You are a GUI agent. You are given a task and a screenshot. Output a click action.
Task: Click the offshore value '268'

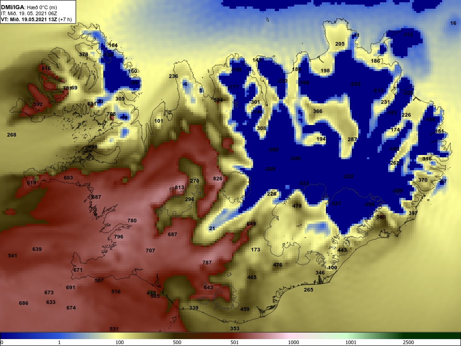pyautogui.click(x=12, y=135)
